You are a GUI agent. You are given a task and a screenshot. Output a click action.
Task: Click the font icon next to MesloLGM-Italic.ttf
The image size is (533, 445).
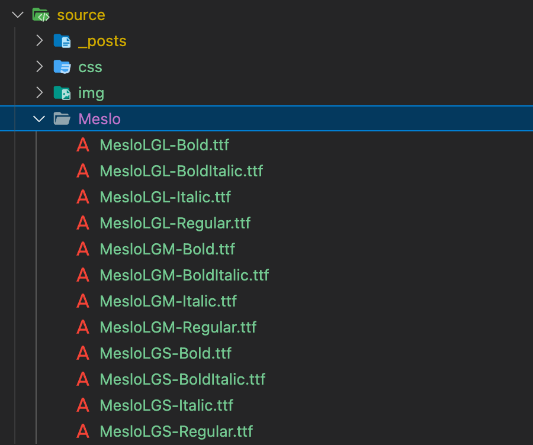[82, 301]
